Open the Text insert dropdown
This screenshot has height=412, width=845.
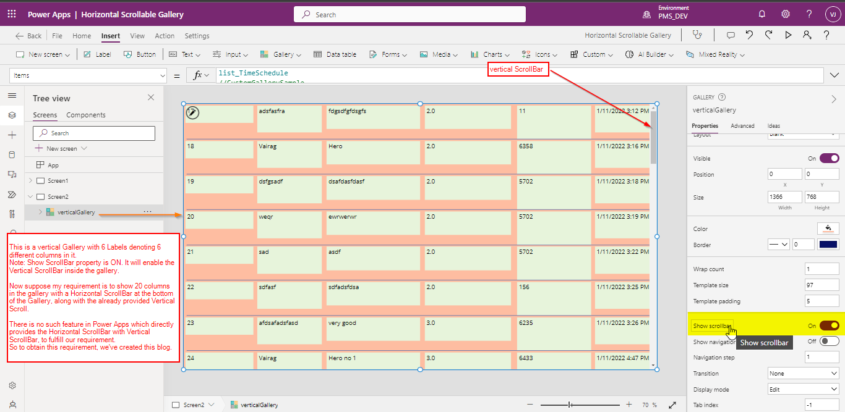point(186,54)
